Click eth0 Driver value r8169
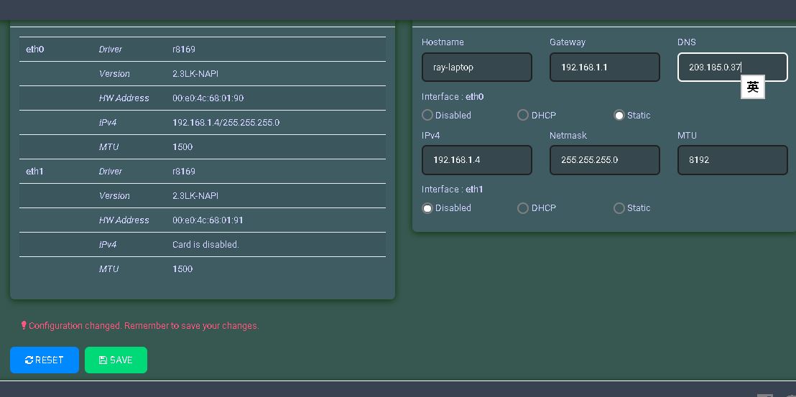 (x=184, y=50)
